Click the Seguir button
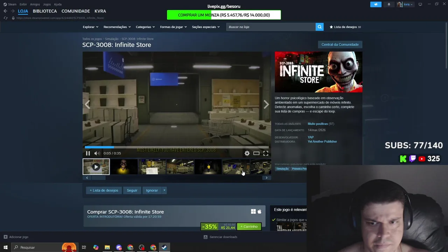 (x=132, y=190)
